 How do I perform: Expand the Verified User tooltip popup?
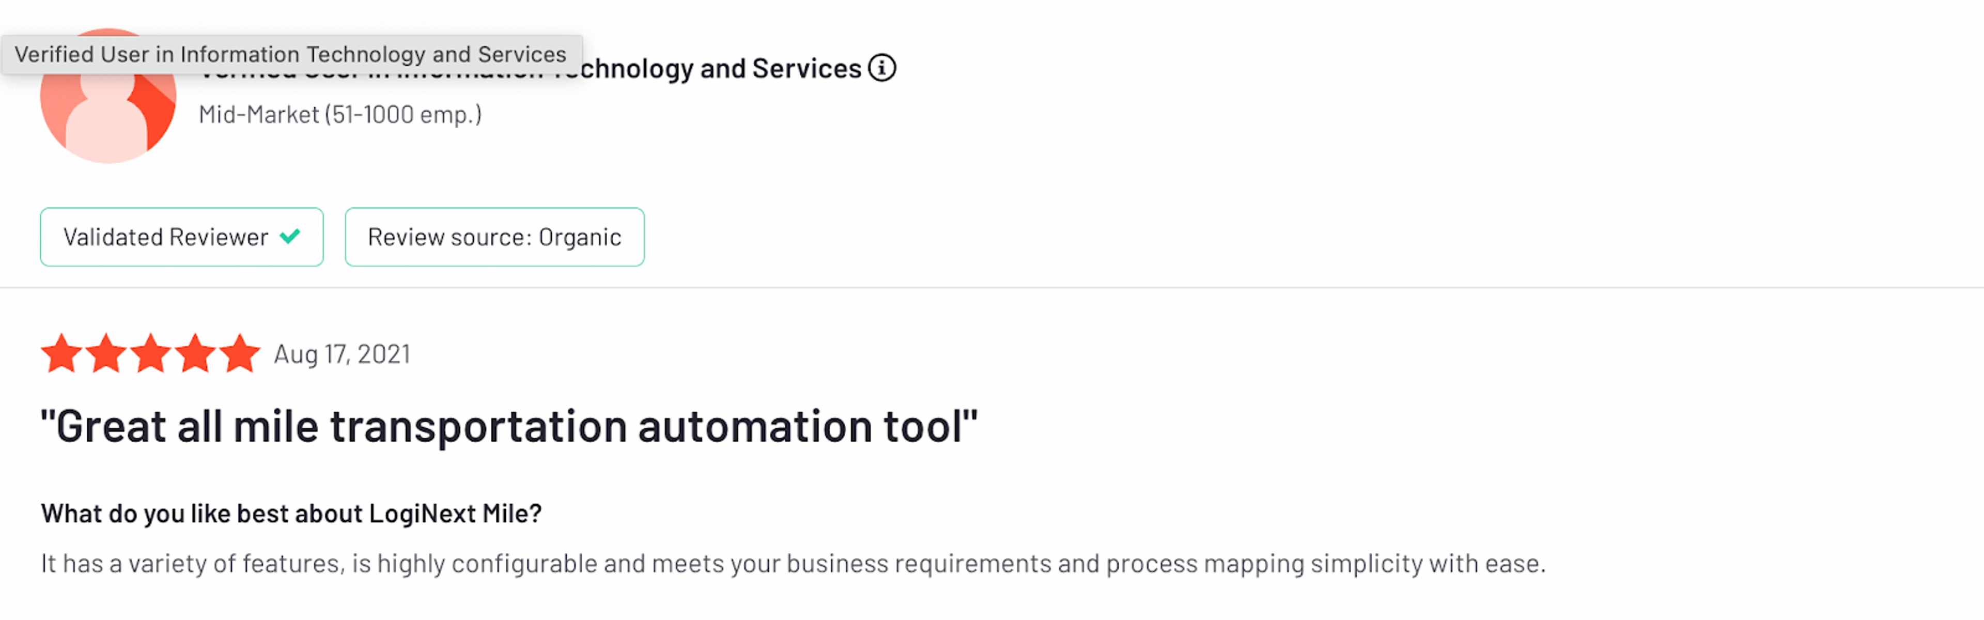[292, 54]
